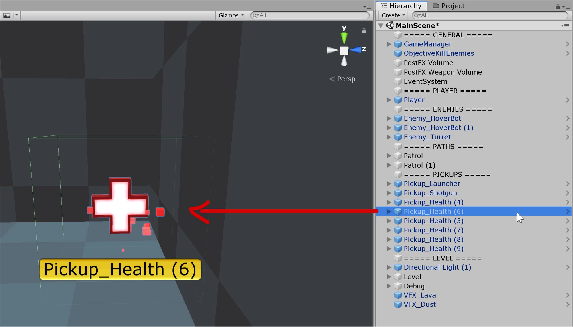This screenshot has height=327, width=573.
Task: Toggle the scene gizmo rotation lock
Action: click(x=364, y=31)
